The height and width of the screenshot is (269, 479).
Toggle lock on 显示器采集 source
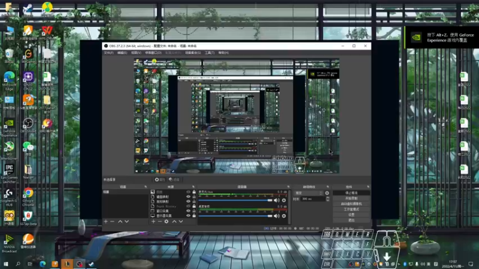(194, 215)
